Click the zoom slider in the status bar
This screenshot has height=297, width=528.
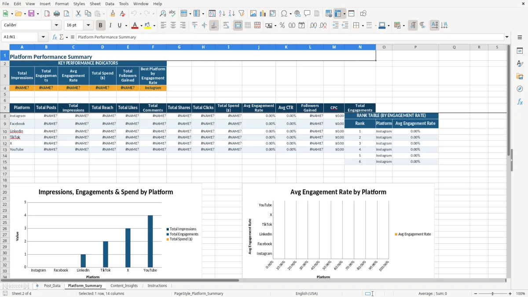[492, 293]
